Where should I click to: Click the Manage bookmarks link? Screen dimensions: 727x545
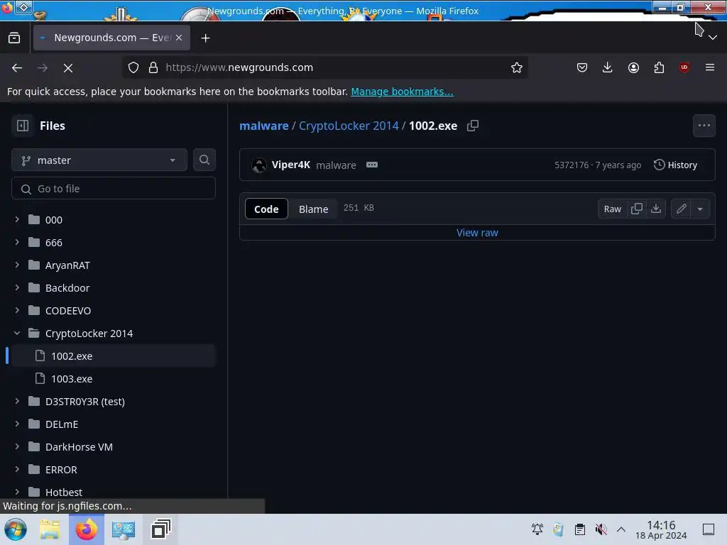(x=402, y=92)
